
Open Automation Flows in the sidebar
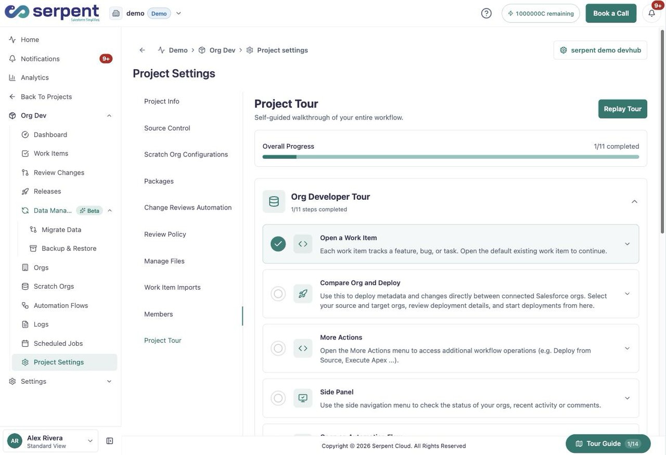tap(61, 305)
